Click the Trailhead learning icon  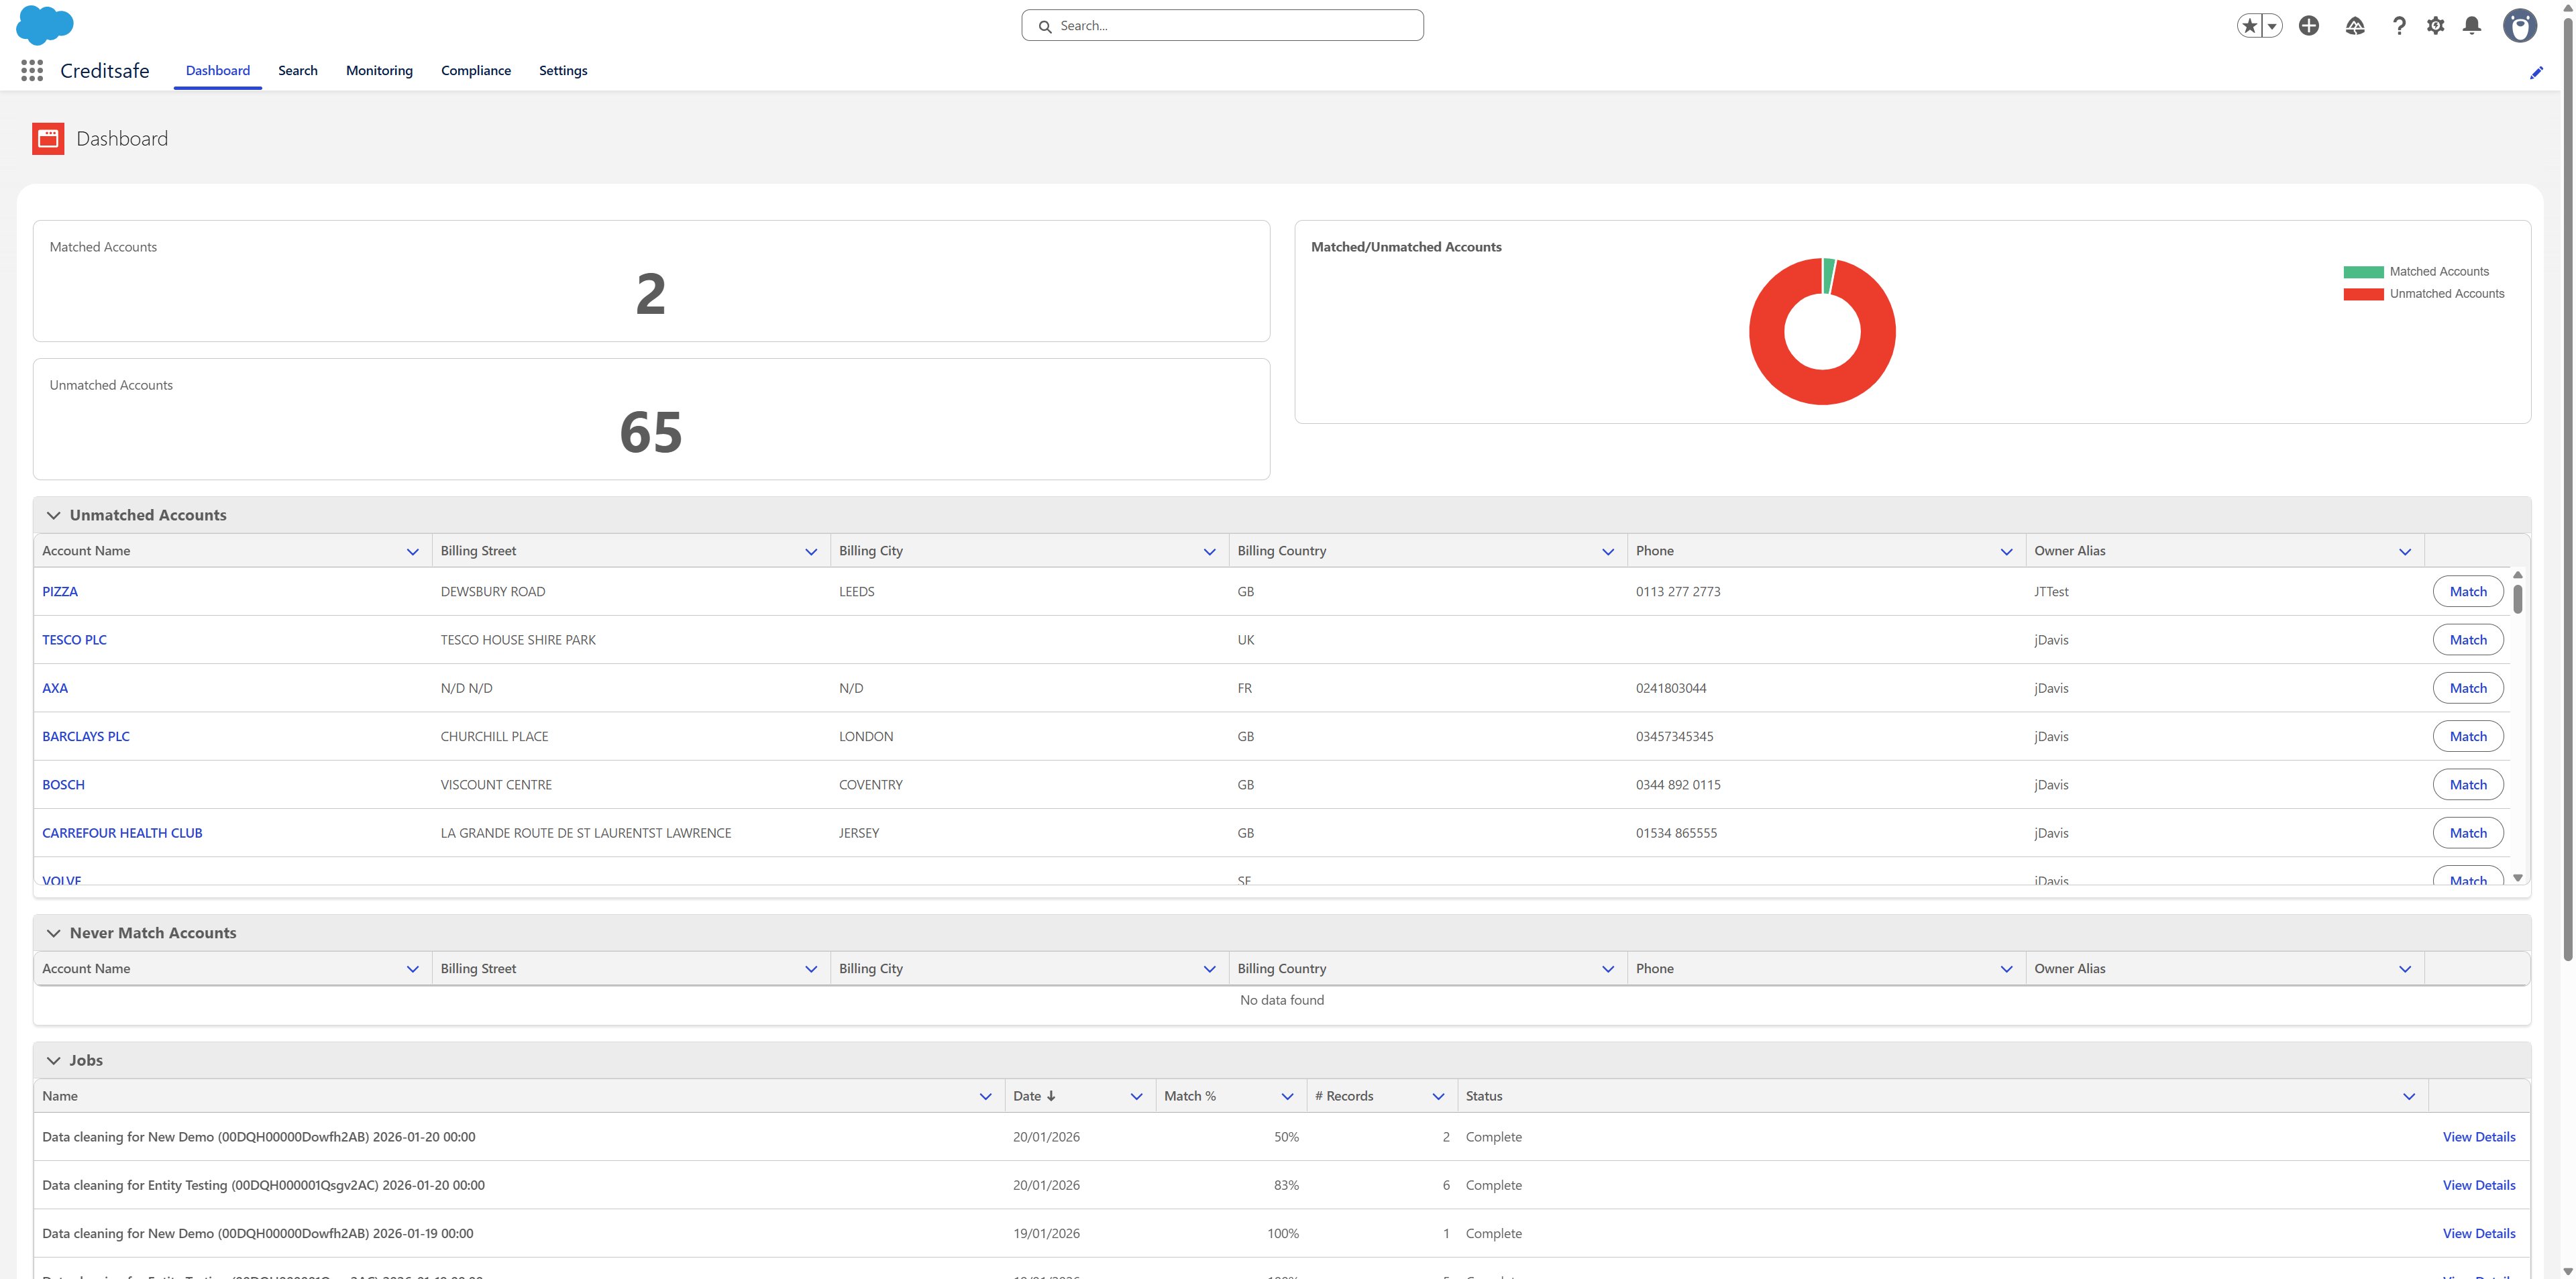[x=2354, y=25]
